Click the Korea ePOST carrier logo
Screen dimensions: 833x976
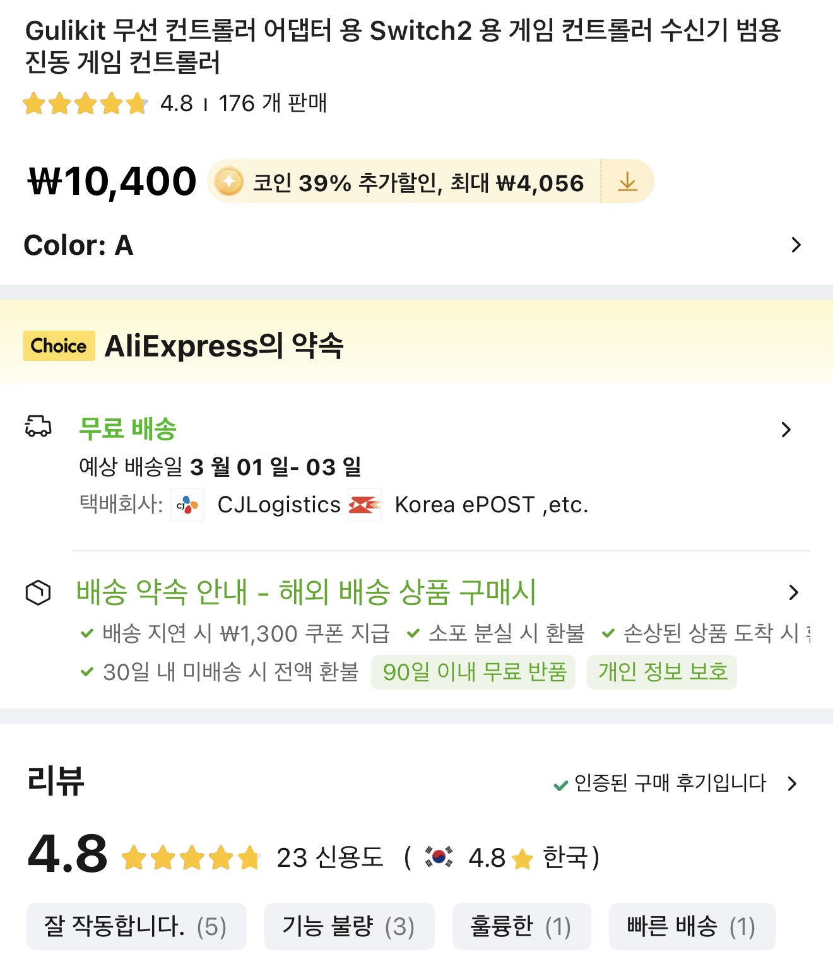tap(365, 505)
